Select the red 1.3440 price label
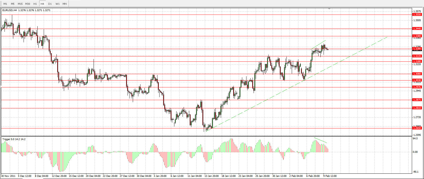The image size is (424, 179). tap(417, 29)
